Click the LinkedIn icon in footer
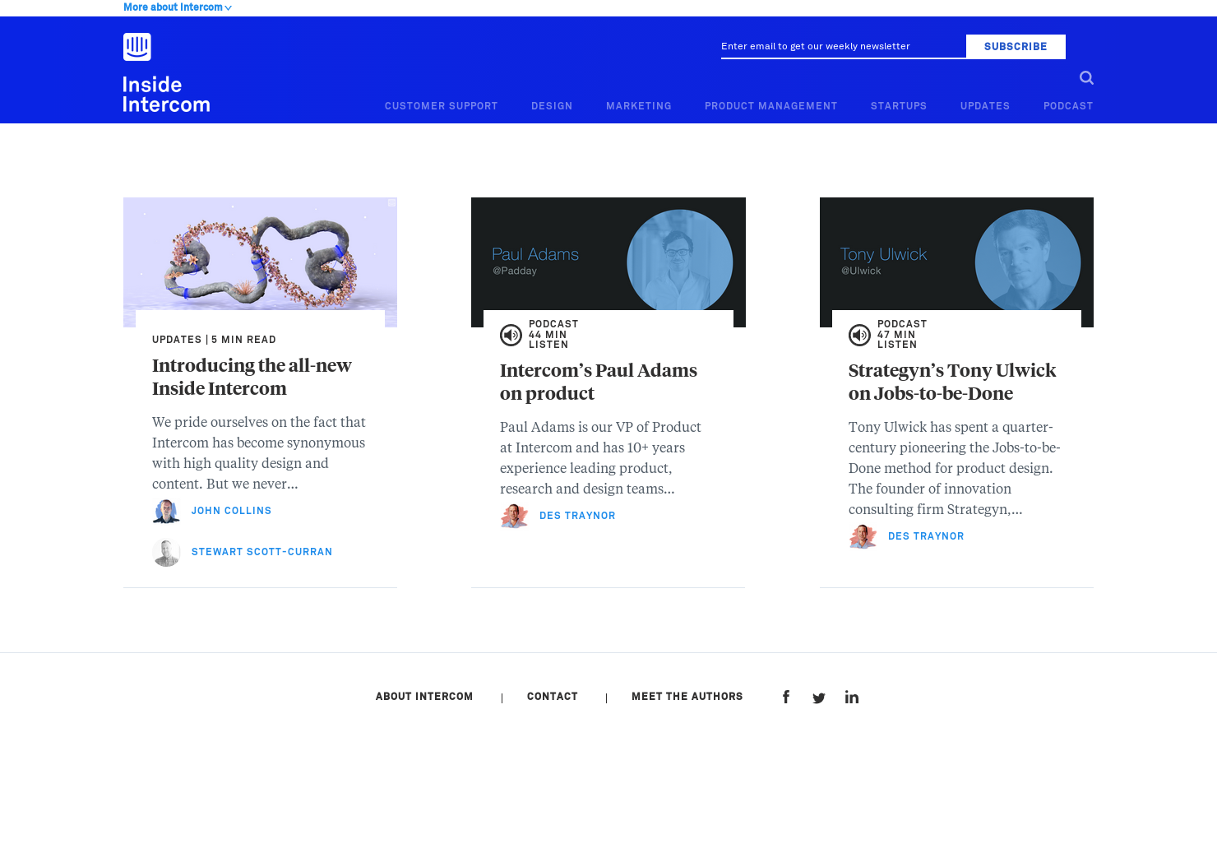The height and width of the screenshot is (853, 1217). [851, 697]
